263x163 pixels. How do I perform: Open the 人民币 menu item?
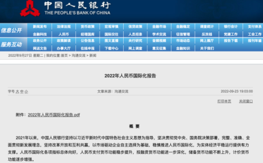click(x=64, y=34)
